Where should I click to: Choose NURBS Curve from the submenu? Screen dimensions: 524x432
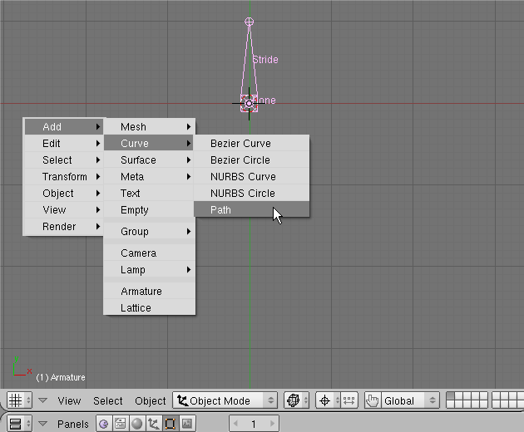tap(252, 176)
